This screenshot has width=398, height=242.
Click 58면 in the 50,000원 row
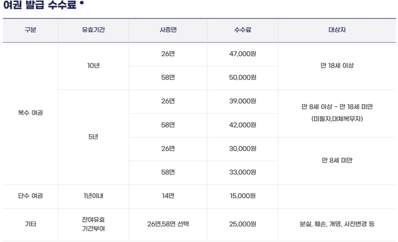[168, 78]
